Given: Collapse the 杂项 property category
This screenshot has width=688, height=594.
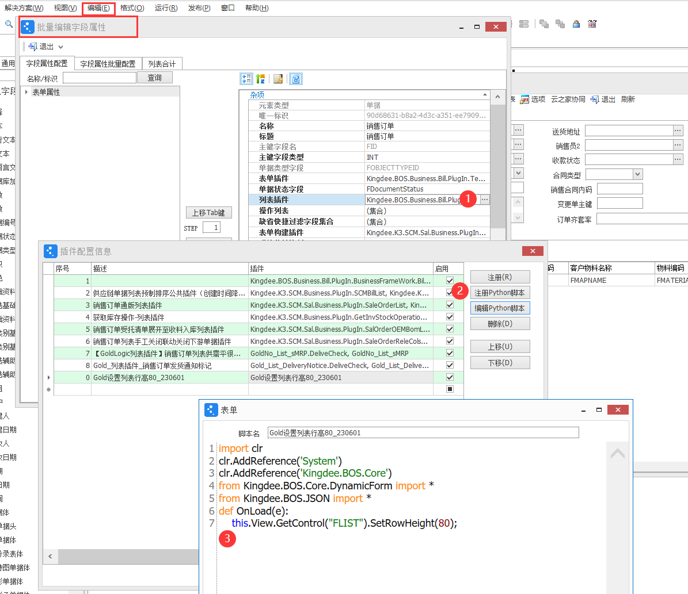Looking at the screenshot, I should click(485, 95).
